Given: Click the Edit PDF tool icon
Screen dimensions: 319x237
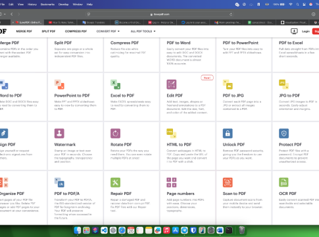Looking at the screenshot, I should point(172,84).
